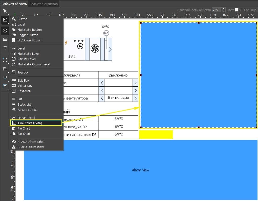258x201 pixels.
Task: Select the arrow pointer tool
Action: (5, 11)
